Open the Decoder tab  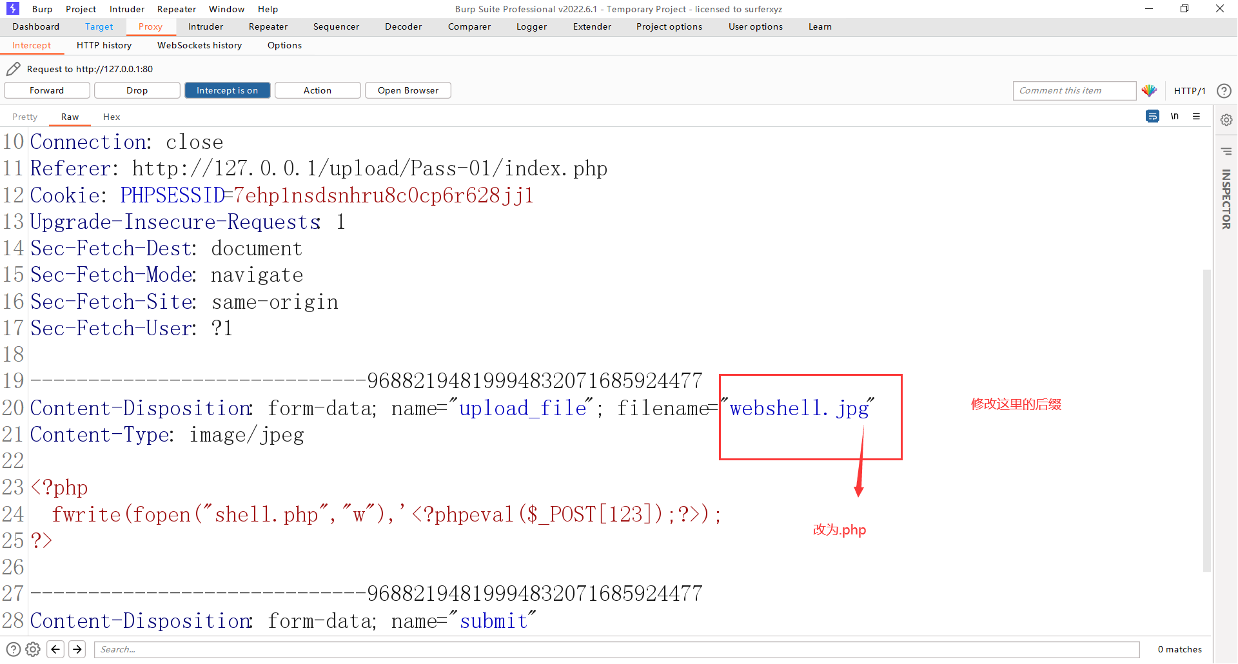[403, 26]
